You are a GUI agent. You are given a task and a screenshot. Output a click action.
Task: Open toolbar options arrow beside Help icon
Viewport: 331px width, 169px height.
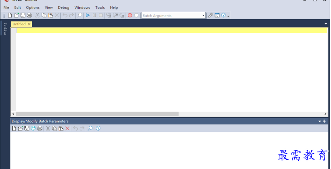[228, 16]
